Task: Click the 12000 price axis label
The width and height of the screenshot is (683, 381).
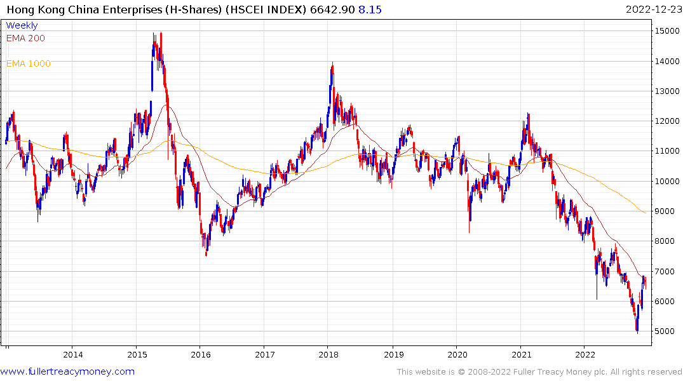Action: [x=667, y=121]
